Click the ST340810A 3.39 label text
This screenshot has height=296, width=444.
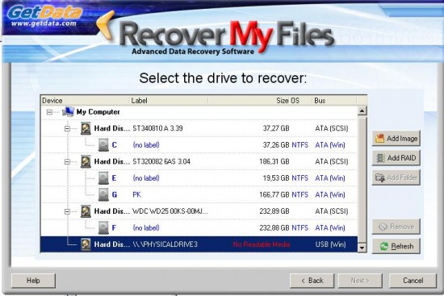coord(157,128)
